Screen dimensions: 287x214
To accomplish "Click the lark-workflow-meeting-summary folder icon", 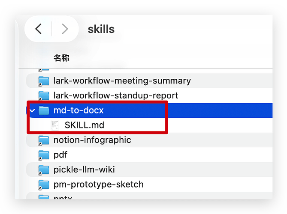I will pyautogui.click(x=44, y=81).
